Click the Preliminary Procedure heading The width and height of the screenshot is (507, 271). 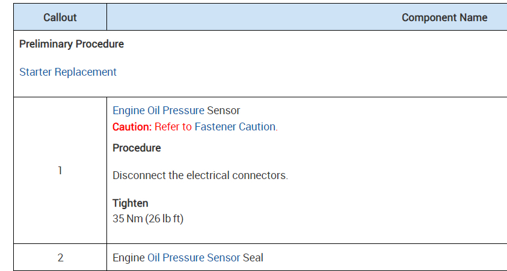point(72,44)
